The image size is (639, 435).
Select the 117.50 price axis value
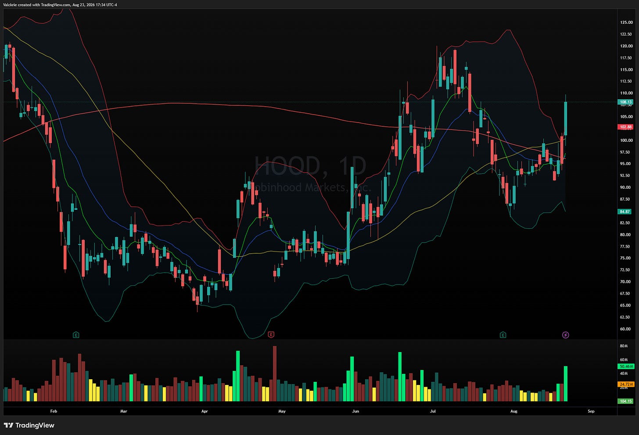click(626, 58)
